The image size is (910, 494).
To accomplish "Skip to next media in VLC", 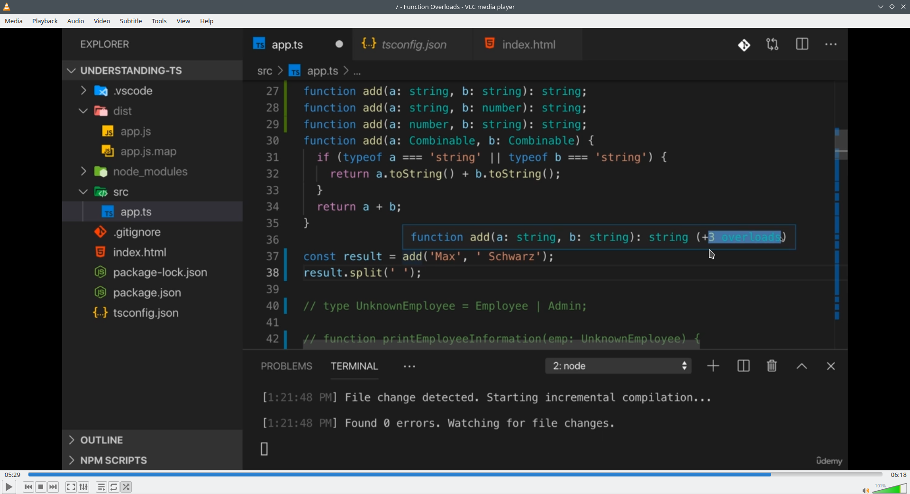I will click(54, 487).
